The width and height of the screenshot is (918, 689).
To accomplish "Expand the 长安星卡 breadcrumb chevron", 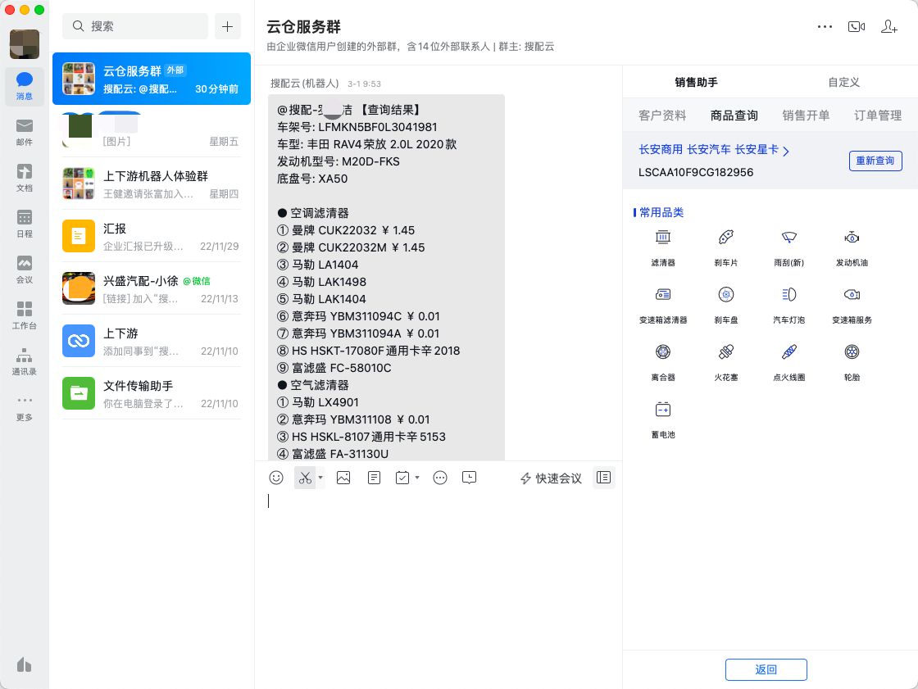I will pyautogui.click(x=786, y=150).
